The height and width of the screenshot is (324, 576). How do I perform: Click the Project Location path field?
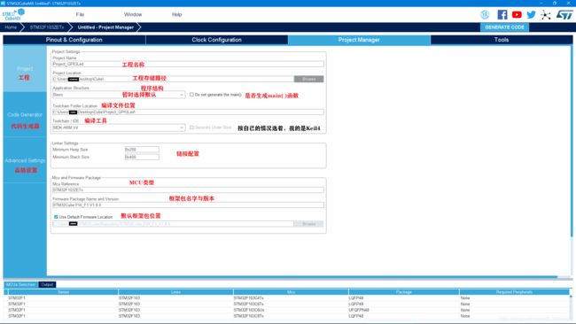tap(173, 79)
